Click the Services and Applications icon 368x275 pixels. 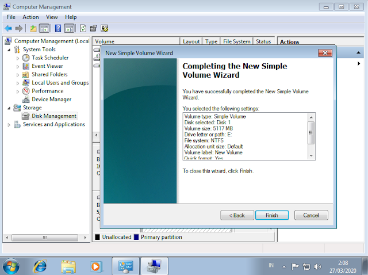[x=17, y=124]
